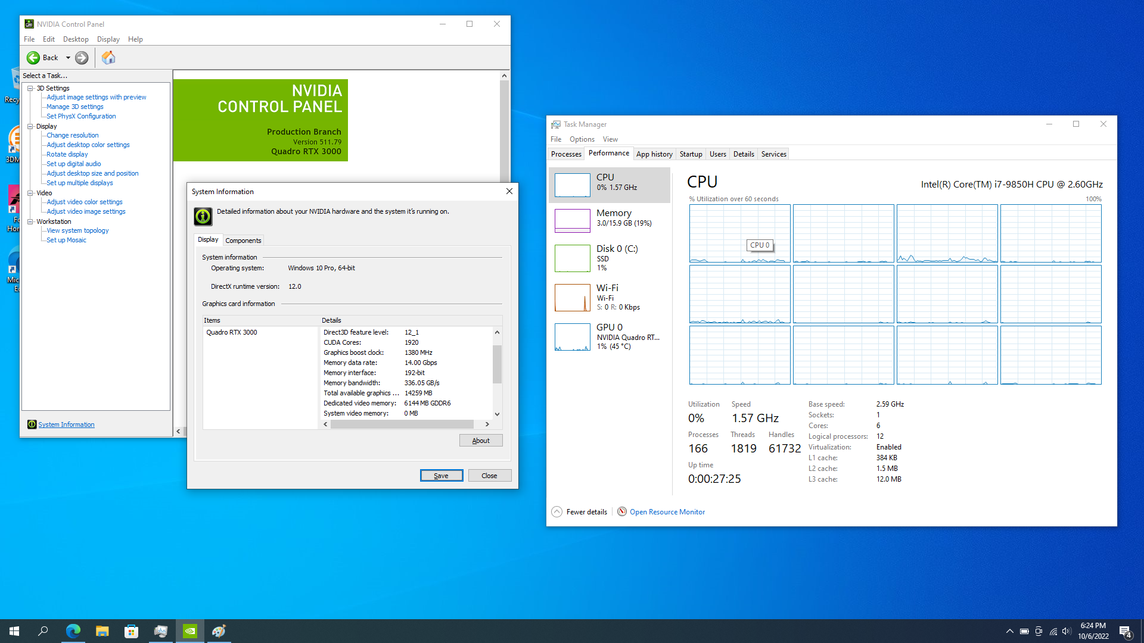Open Task Manager View menu

pyautogui.click(x=610, y=139)
